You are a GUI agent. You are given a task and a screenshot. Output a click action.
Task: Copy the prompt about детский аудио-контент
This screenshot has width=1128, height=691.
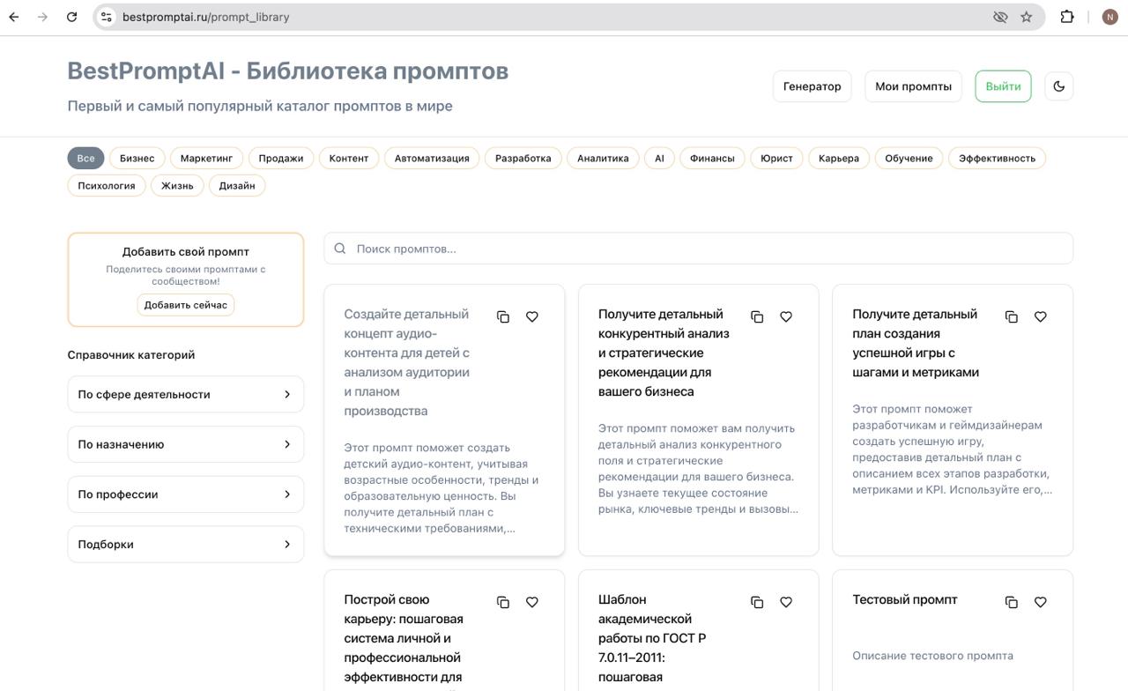503,316
